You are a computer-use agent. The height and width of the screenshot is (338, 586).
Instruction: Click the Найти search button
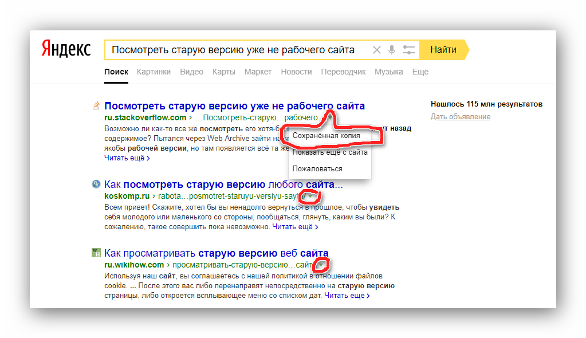coord(443,50)
